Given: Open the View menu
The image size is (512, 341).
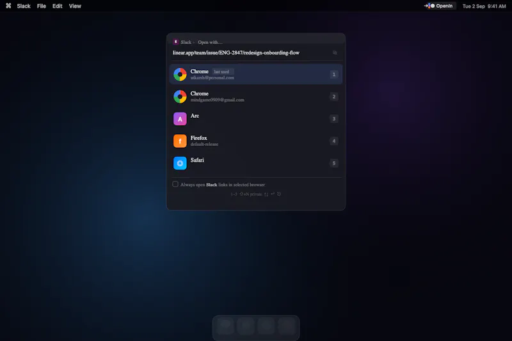Looking at the screenshot, I should pyautogui.click(x=75, y=6).
